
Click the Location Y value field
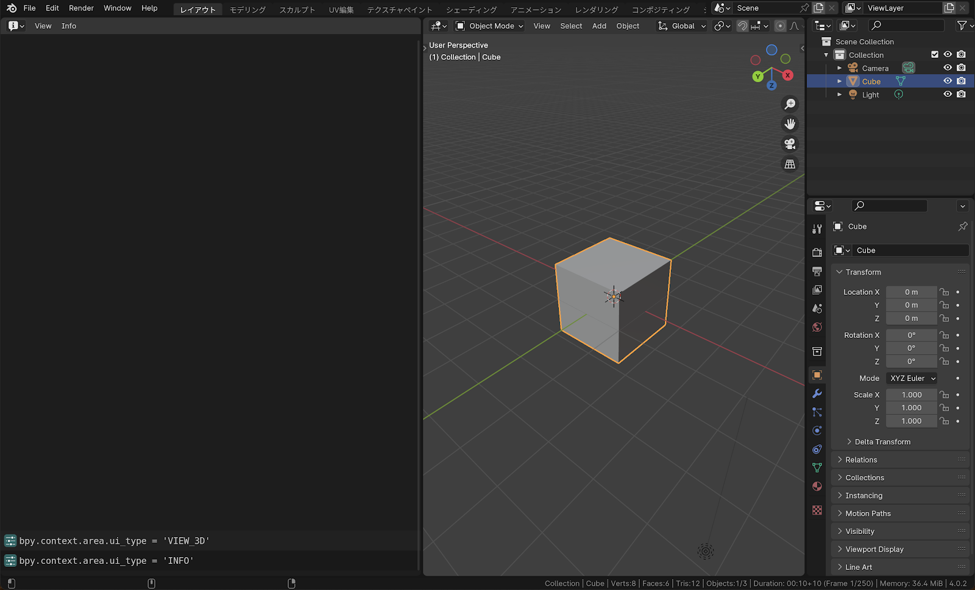tap(912, 305)
